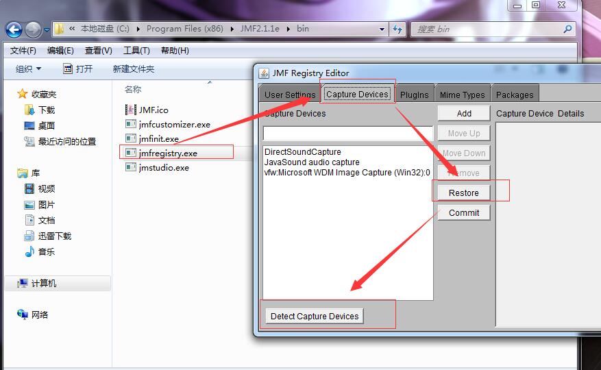Open the 帮助(H) menu

point(175,51)
